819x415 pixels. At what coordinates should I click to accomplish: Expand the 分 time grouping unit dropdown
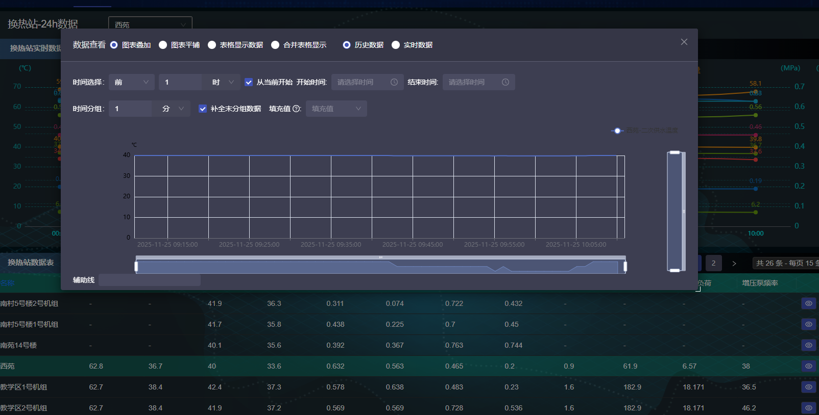click(x=173, y=109)
